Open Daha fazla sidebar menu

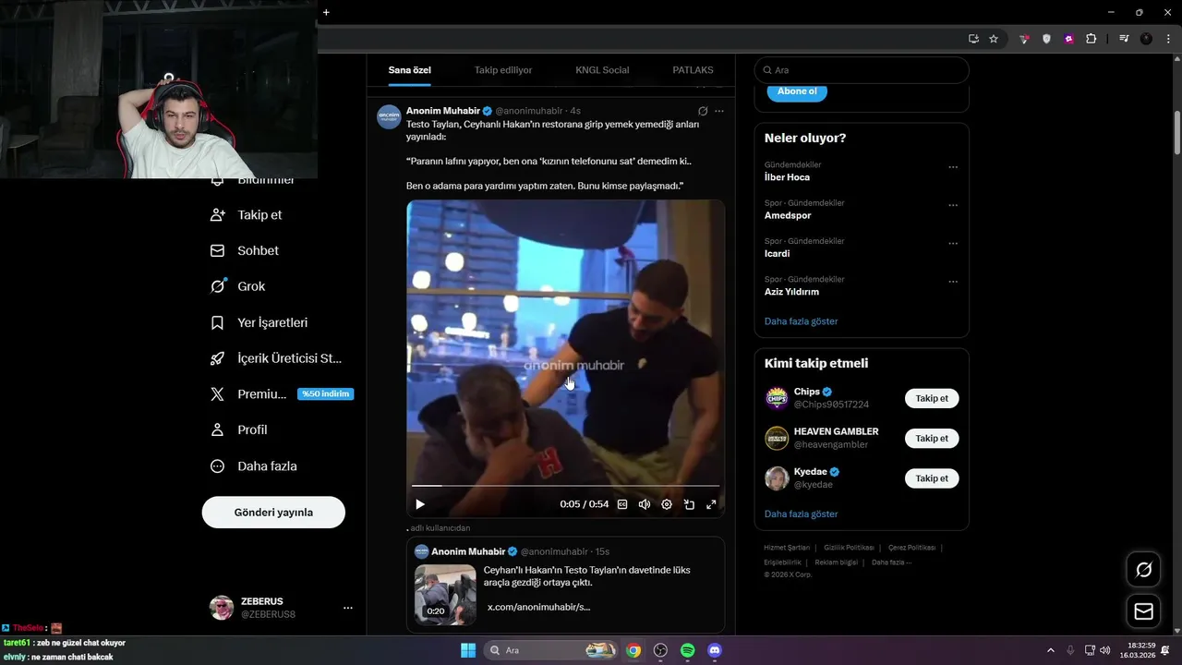[x=254, y=466]
